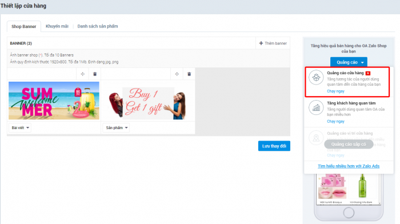The height and width of the screenshot is (224, 400).
Task: Open the Tìm hiểu nhiều hơn với Zalo Ads link
Action: [349, 166]
